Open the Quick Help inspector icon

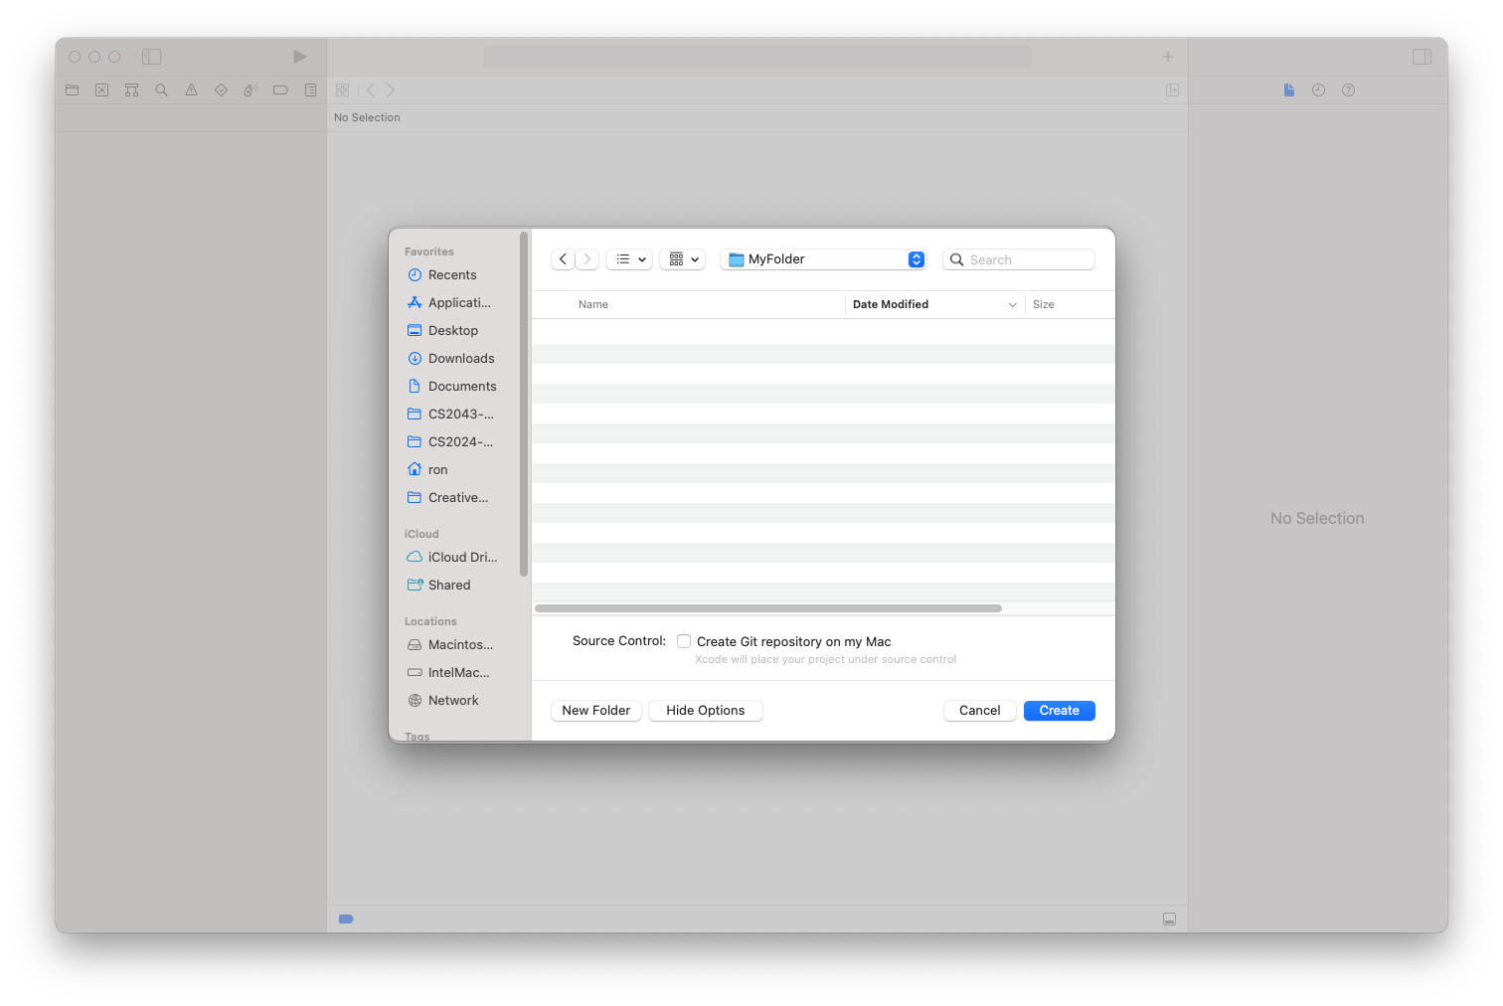1348,90
